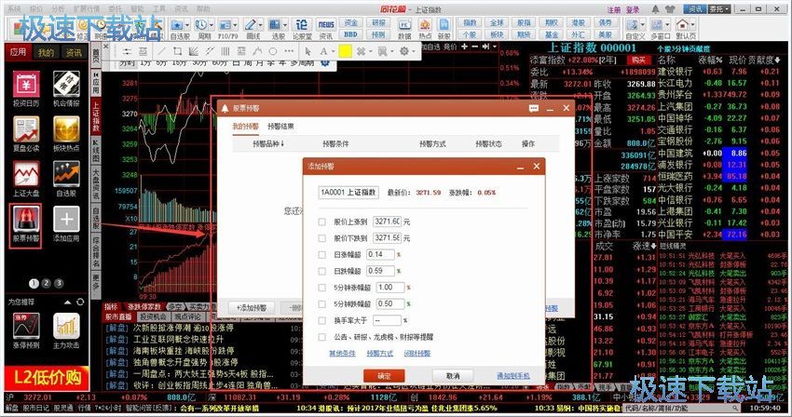Click the 日涨幅超 value field 0.14

click(x=381, y=254)
